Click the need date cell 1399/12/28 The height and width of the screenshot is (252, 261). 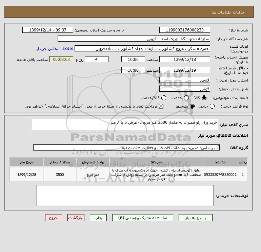(x=27, y=175)
